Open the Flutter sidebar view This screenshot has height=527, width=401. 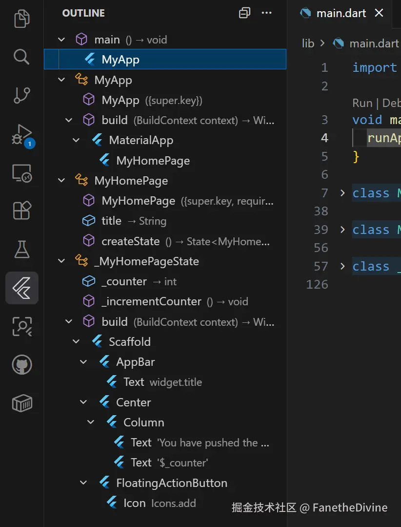coord(21,288)
